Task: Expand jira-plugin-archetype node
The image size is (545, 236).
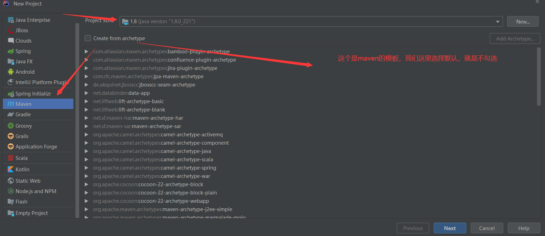Action: (87, 68)
